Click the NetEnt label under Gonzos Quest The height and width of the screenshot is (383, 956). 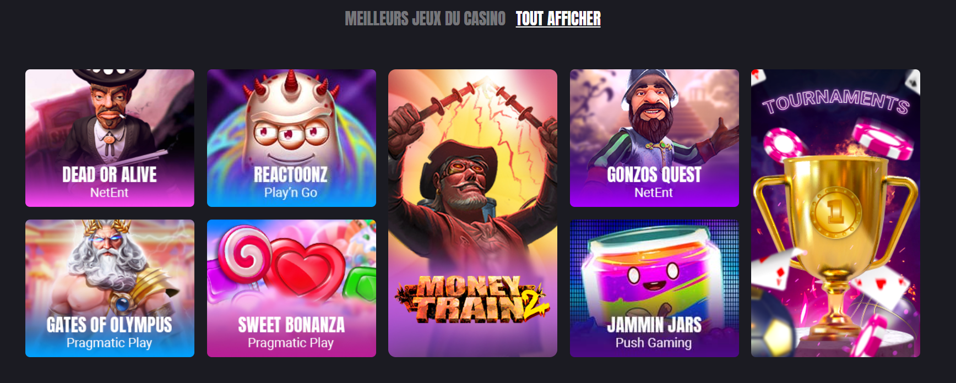pos(654,193)
